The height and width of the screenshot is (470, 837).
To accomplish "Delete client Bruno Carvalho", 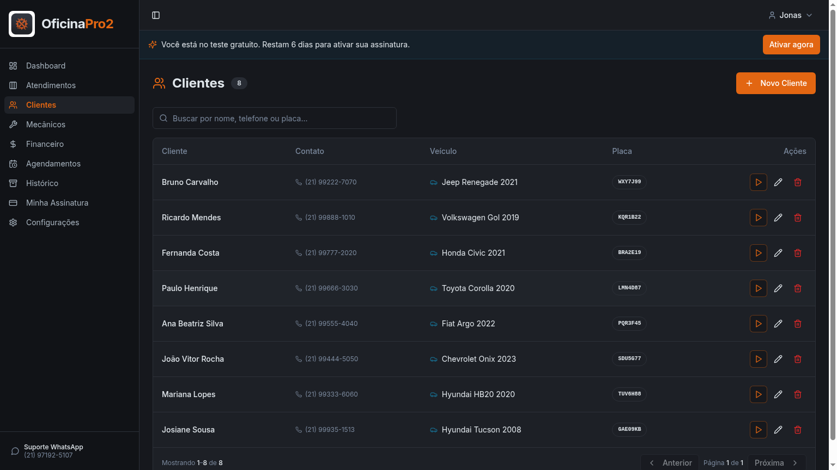I will 798,182.
